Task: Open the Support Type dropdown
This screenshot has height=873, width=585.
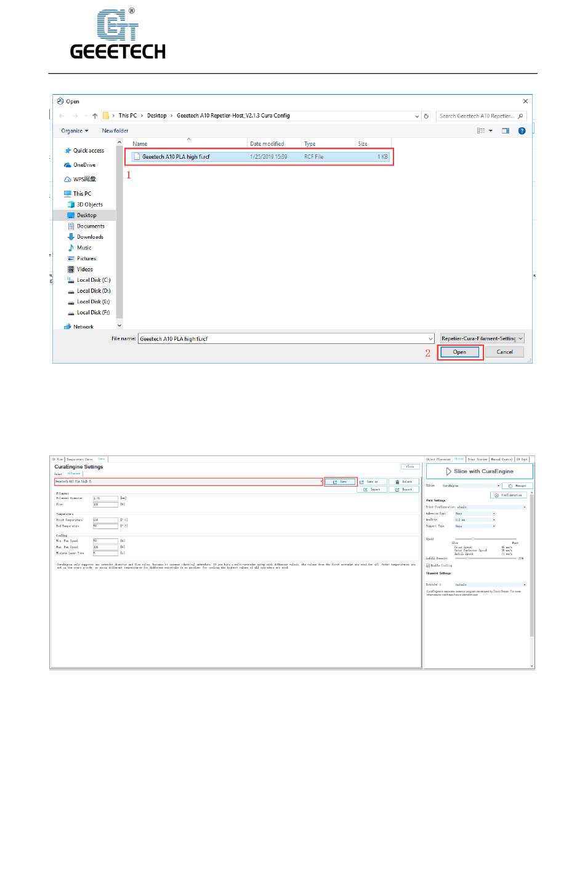Action: click(x=475, y=526)
